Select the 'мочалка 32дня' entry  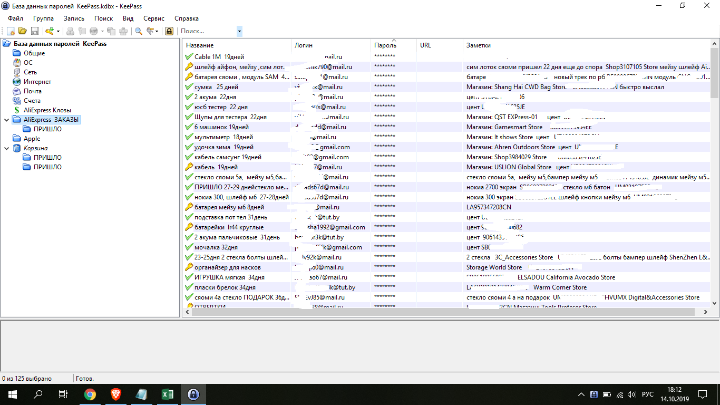(446, 247)
